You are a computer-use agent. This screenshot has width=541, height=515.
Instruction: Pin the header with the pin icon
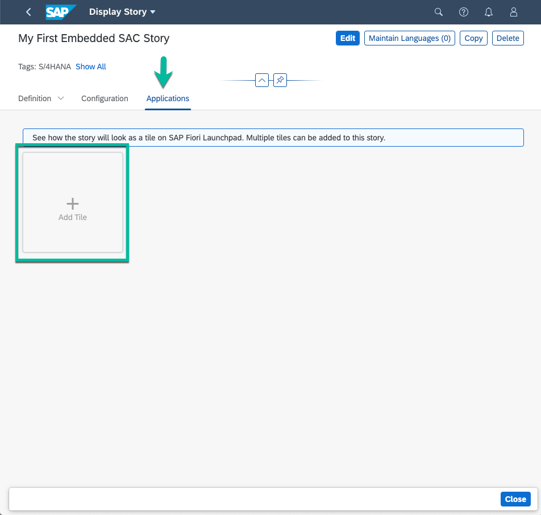tap(280, 80)
